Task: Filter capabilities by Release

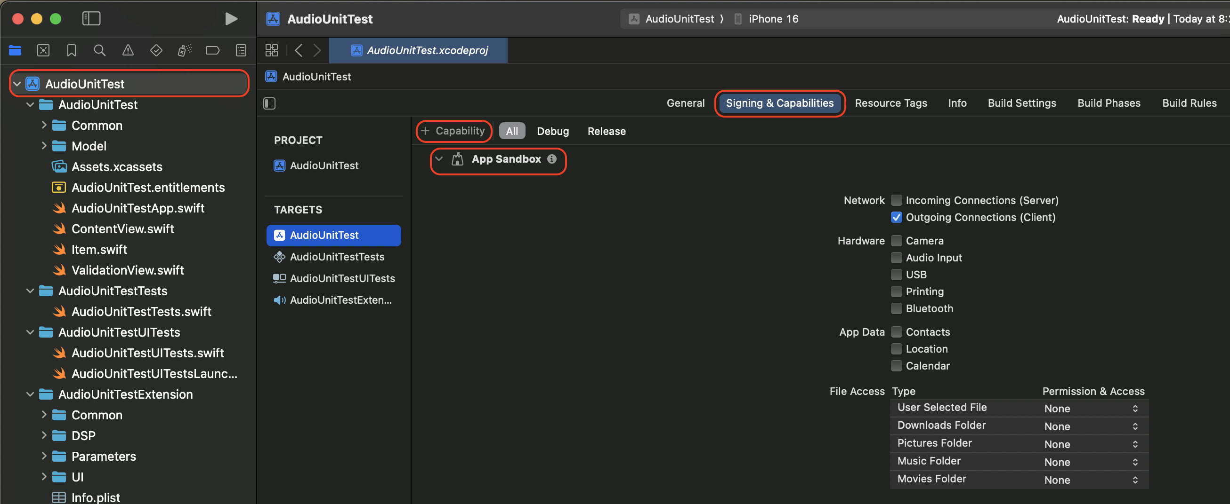Action: pos(607,131)
